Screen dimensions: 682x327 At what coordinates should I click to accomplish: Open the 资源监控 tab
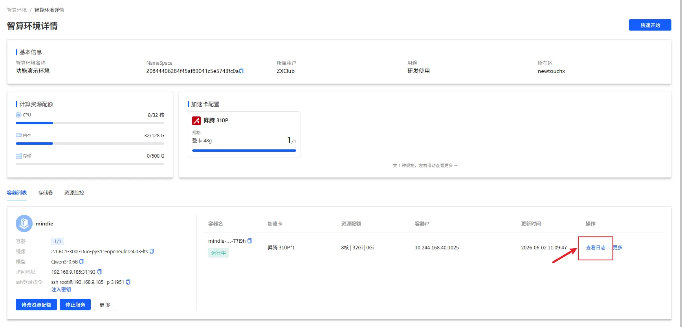[74, 193]
